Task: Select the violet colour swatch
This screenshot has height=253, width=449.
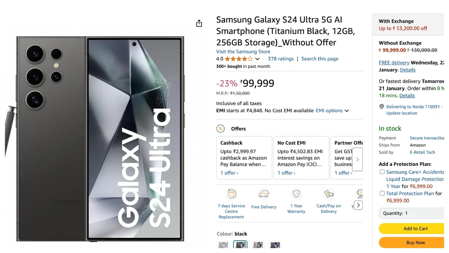Action: (x=275, y=245)
